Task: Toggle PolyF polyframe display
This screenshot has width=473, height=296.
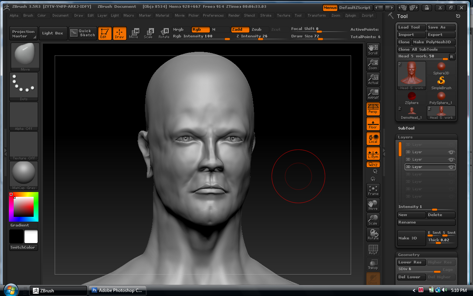Action: [x=373, y=249]
